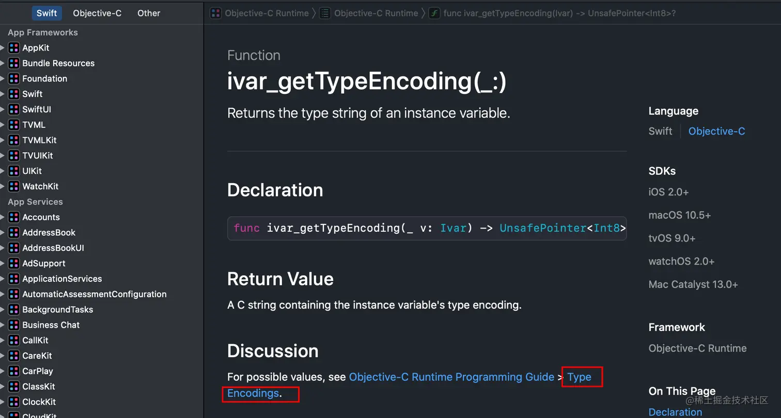Open first Objective-C Runtime breadcrumb
781x418 pixels.
267,13
